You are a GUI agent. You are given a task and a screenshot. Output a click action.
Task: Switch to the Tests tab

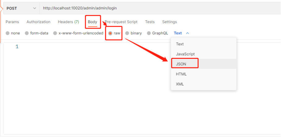point(150,22)
